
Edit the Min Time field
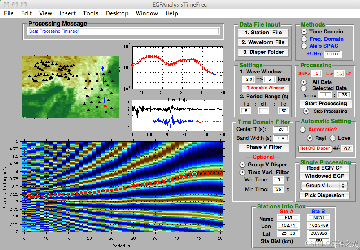278,190
